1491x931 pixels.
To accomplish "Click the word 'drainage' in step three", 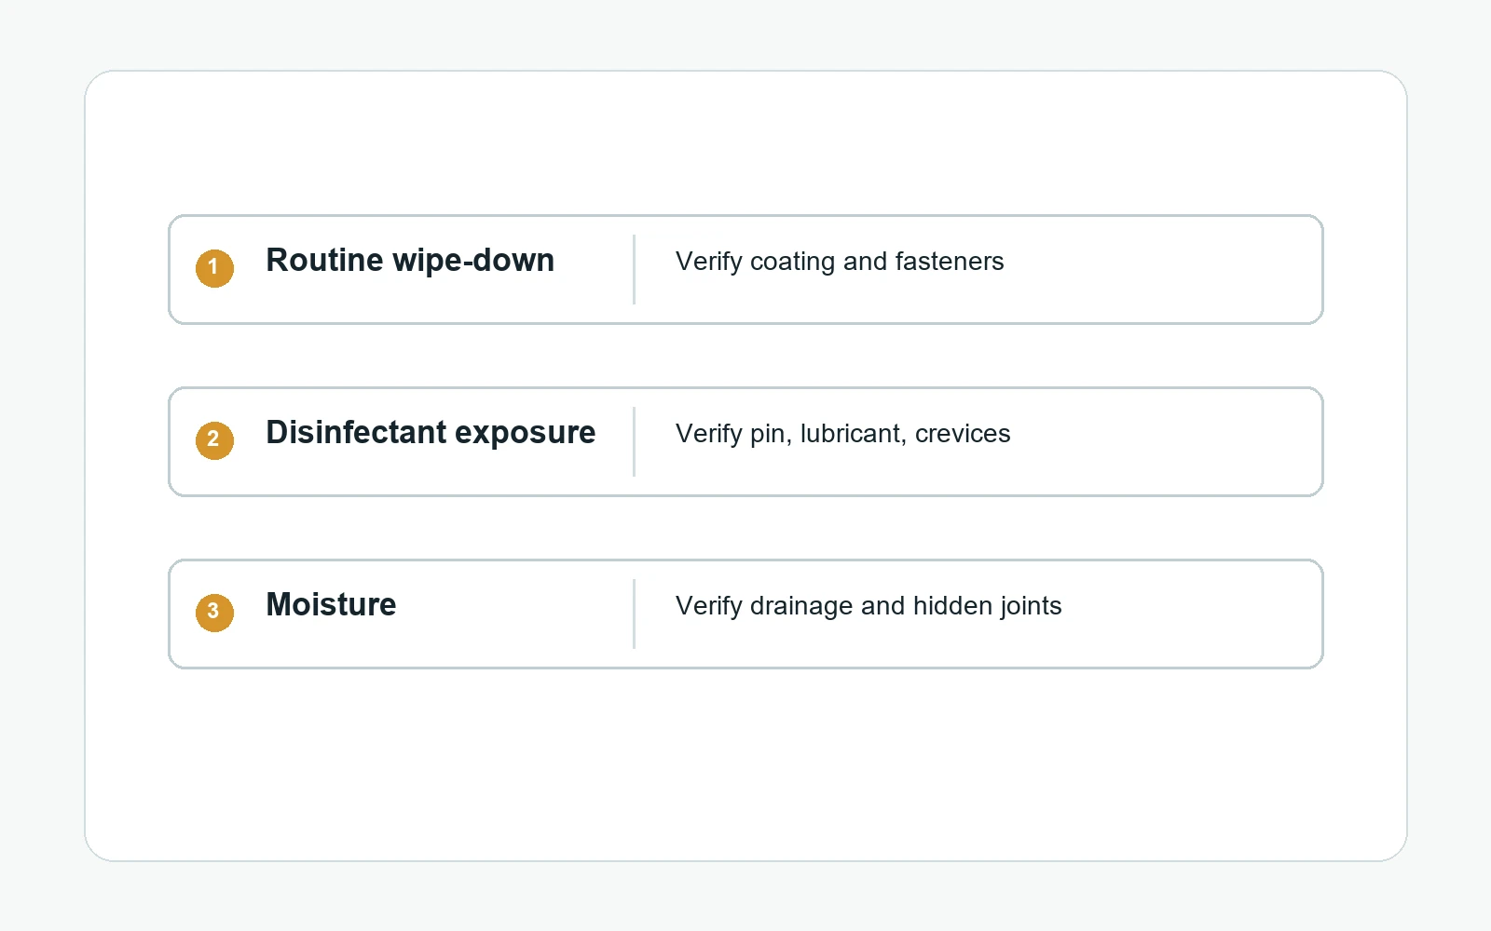I will point(801,606).
